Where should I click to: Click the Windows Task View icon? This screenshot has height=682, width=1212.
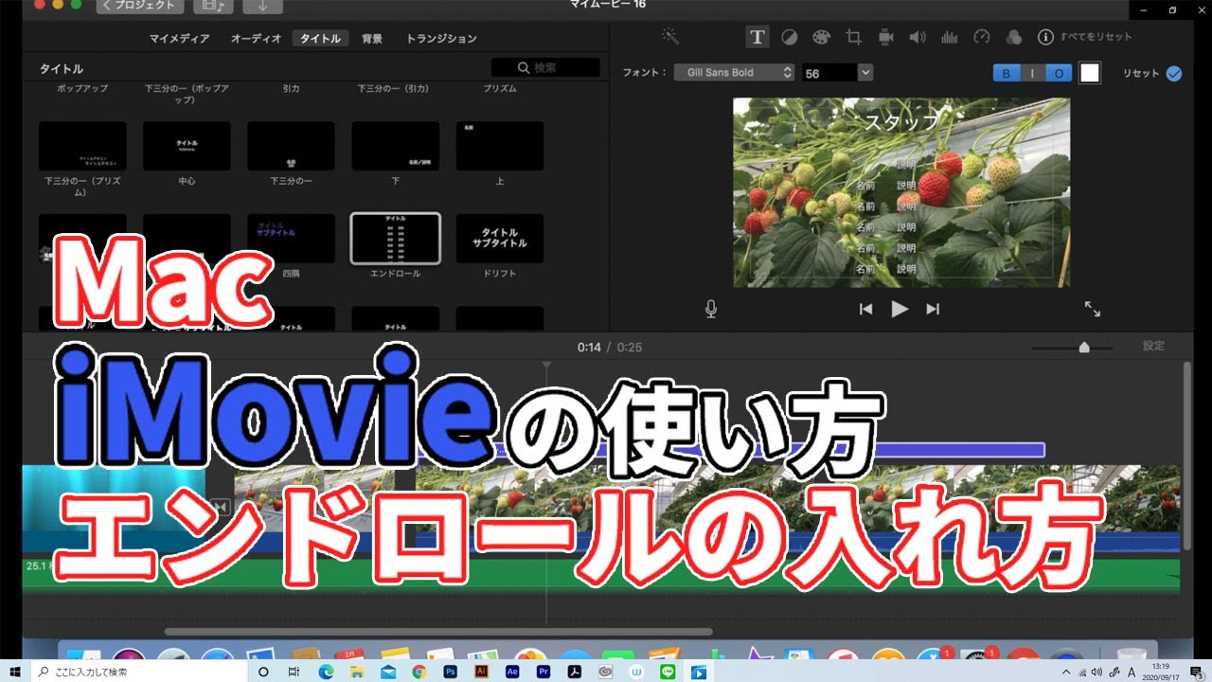(294, 672)
